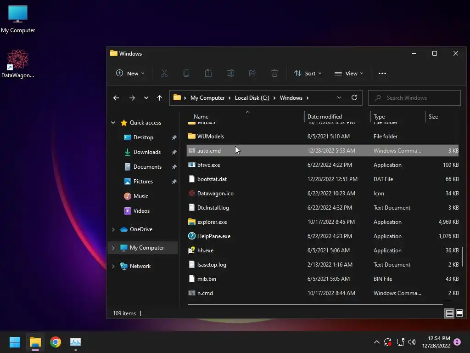Click the file list vertical scrollbar
Screen dimensions: 470x353
(x=463, y=256)
